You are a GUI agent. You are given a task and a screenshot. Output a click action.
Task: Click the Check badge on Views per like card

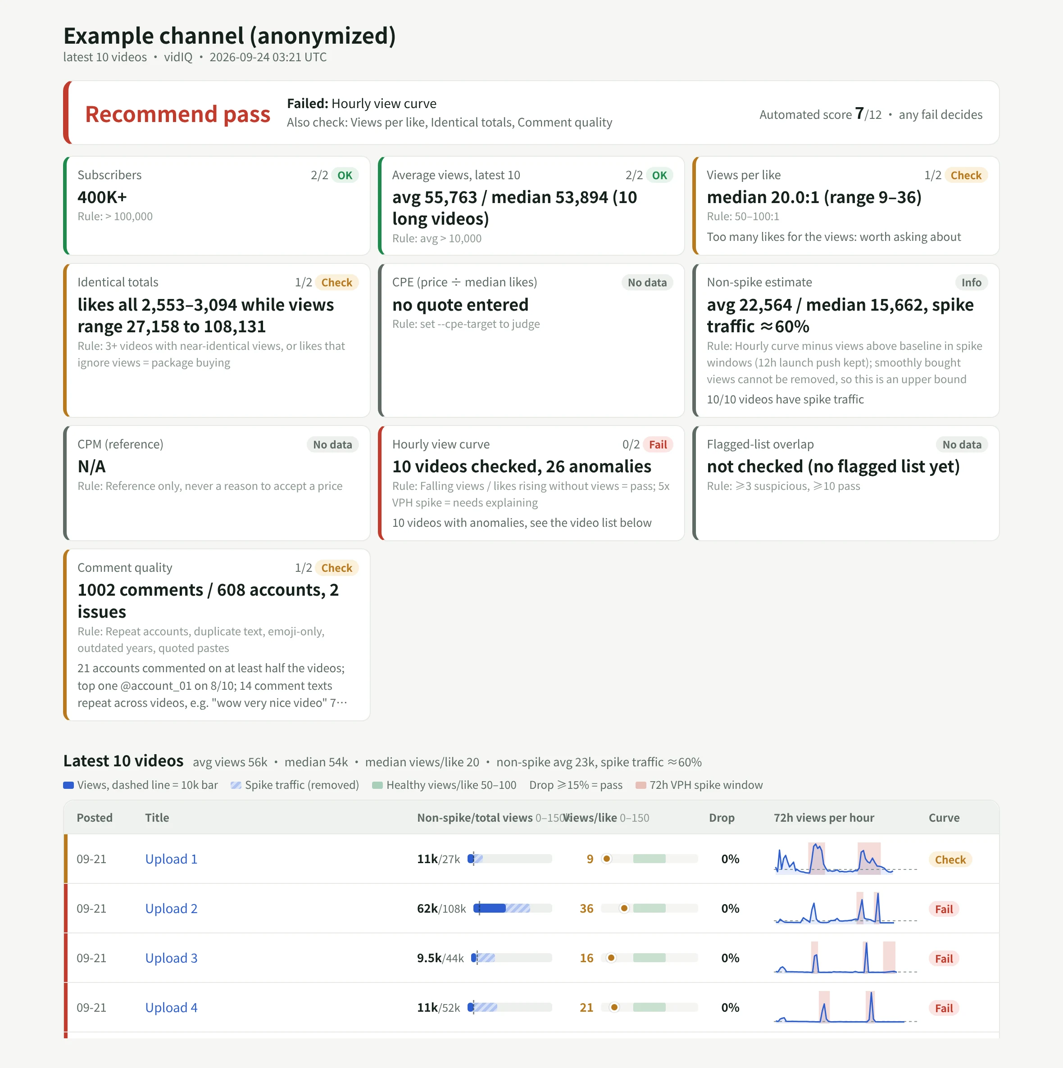tap(966, 175)
